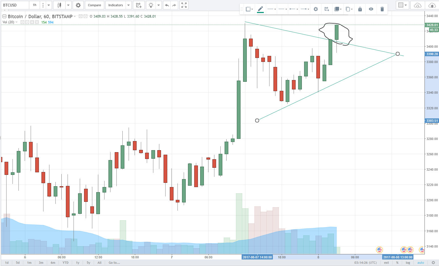Viewport: 439px width, 266px height.
Task: Click the 03:14:26 (UTC) timezone label
Action: (365, 263)
